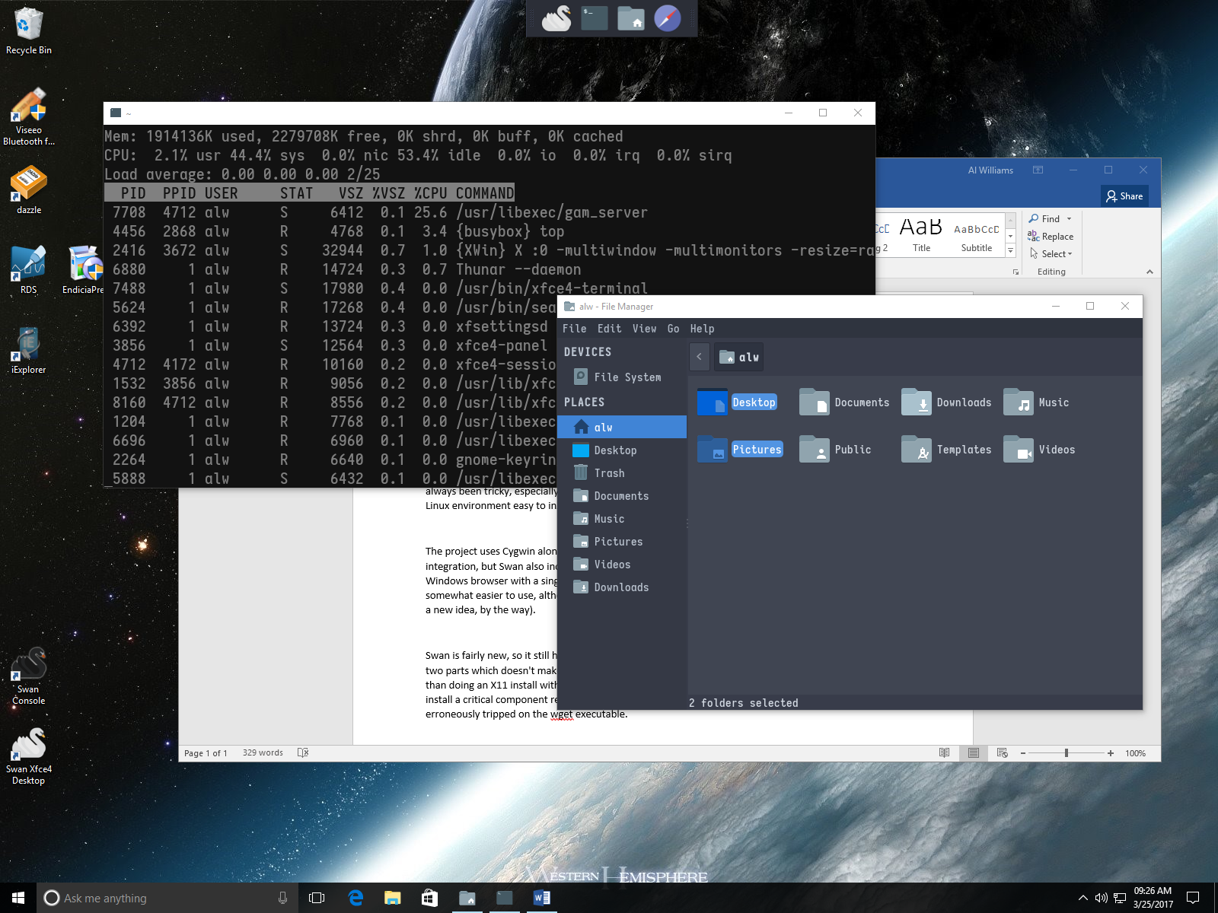Click the Share button in Word
The image size is (1218, 913).
click(1124, 196)
